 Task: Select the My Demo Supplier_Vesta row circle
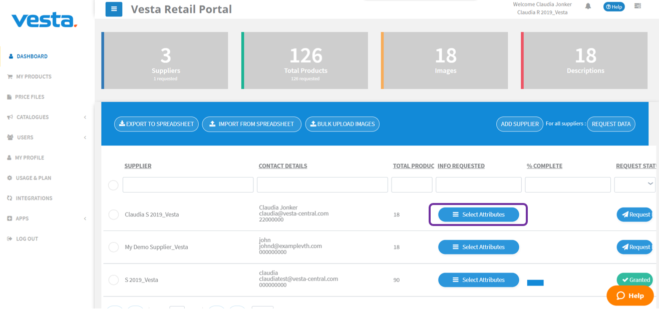pos(113,247)
